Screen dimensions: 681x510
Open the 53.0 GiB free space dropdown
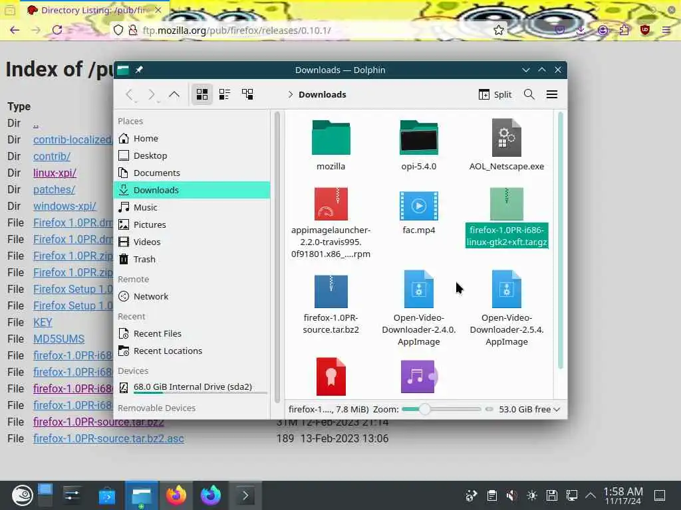pyautogui.click(x=529, y=409)
